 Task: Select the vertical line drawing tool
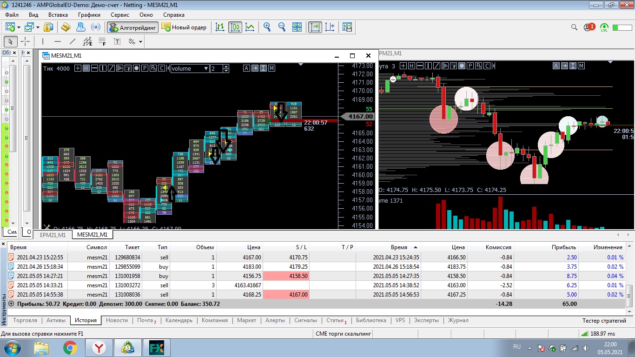[42, 41]
